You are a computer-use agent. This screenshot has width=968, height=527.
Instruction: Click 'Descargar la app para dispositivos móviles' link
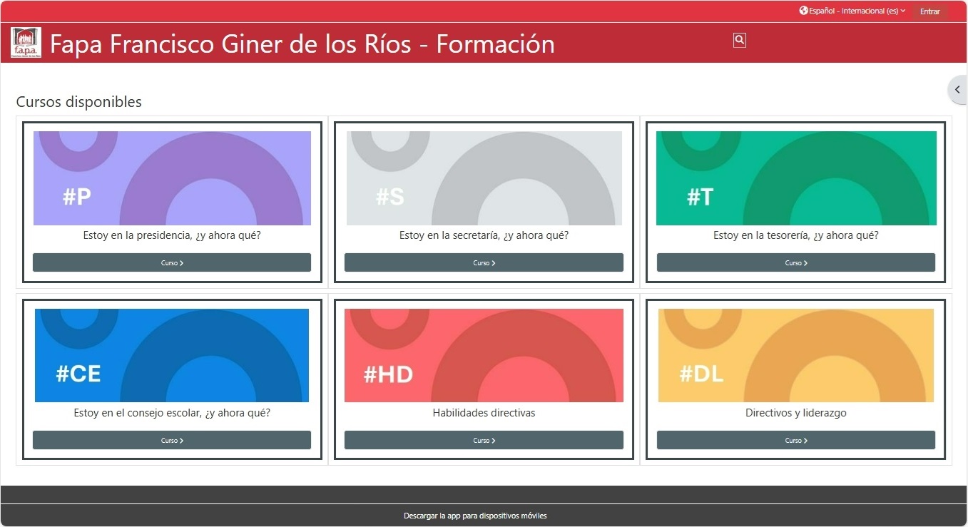click(x=475, y=516)
